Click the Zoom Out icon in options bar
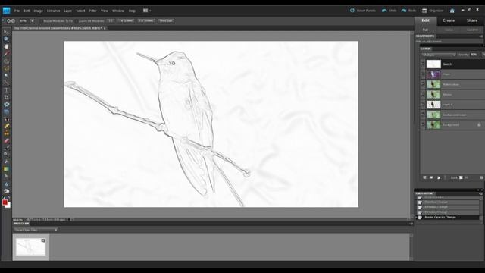 coord(13,20)
